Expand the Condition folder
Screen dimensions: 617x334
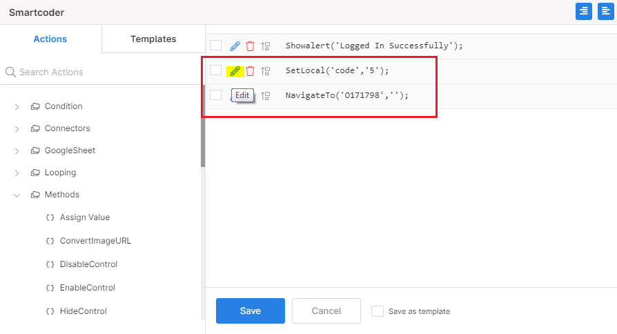17,106
